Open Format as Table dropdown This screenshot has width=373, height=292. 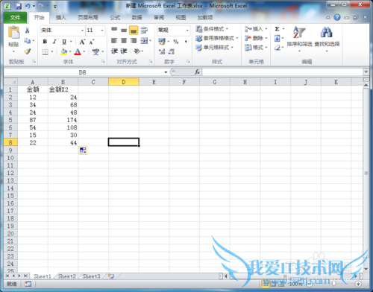pos(217,38)
